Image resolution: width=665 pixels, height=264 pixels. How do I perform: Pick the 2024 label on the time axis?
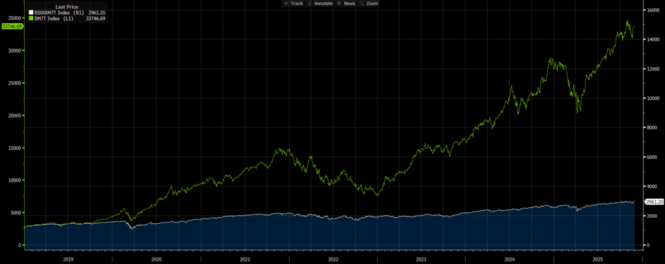click(x=509, y=258)
